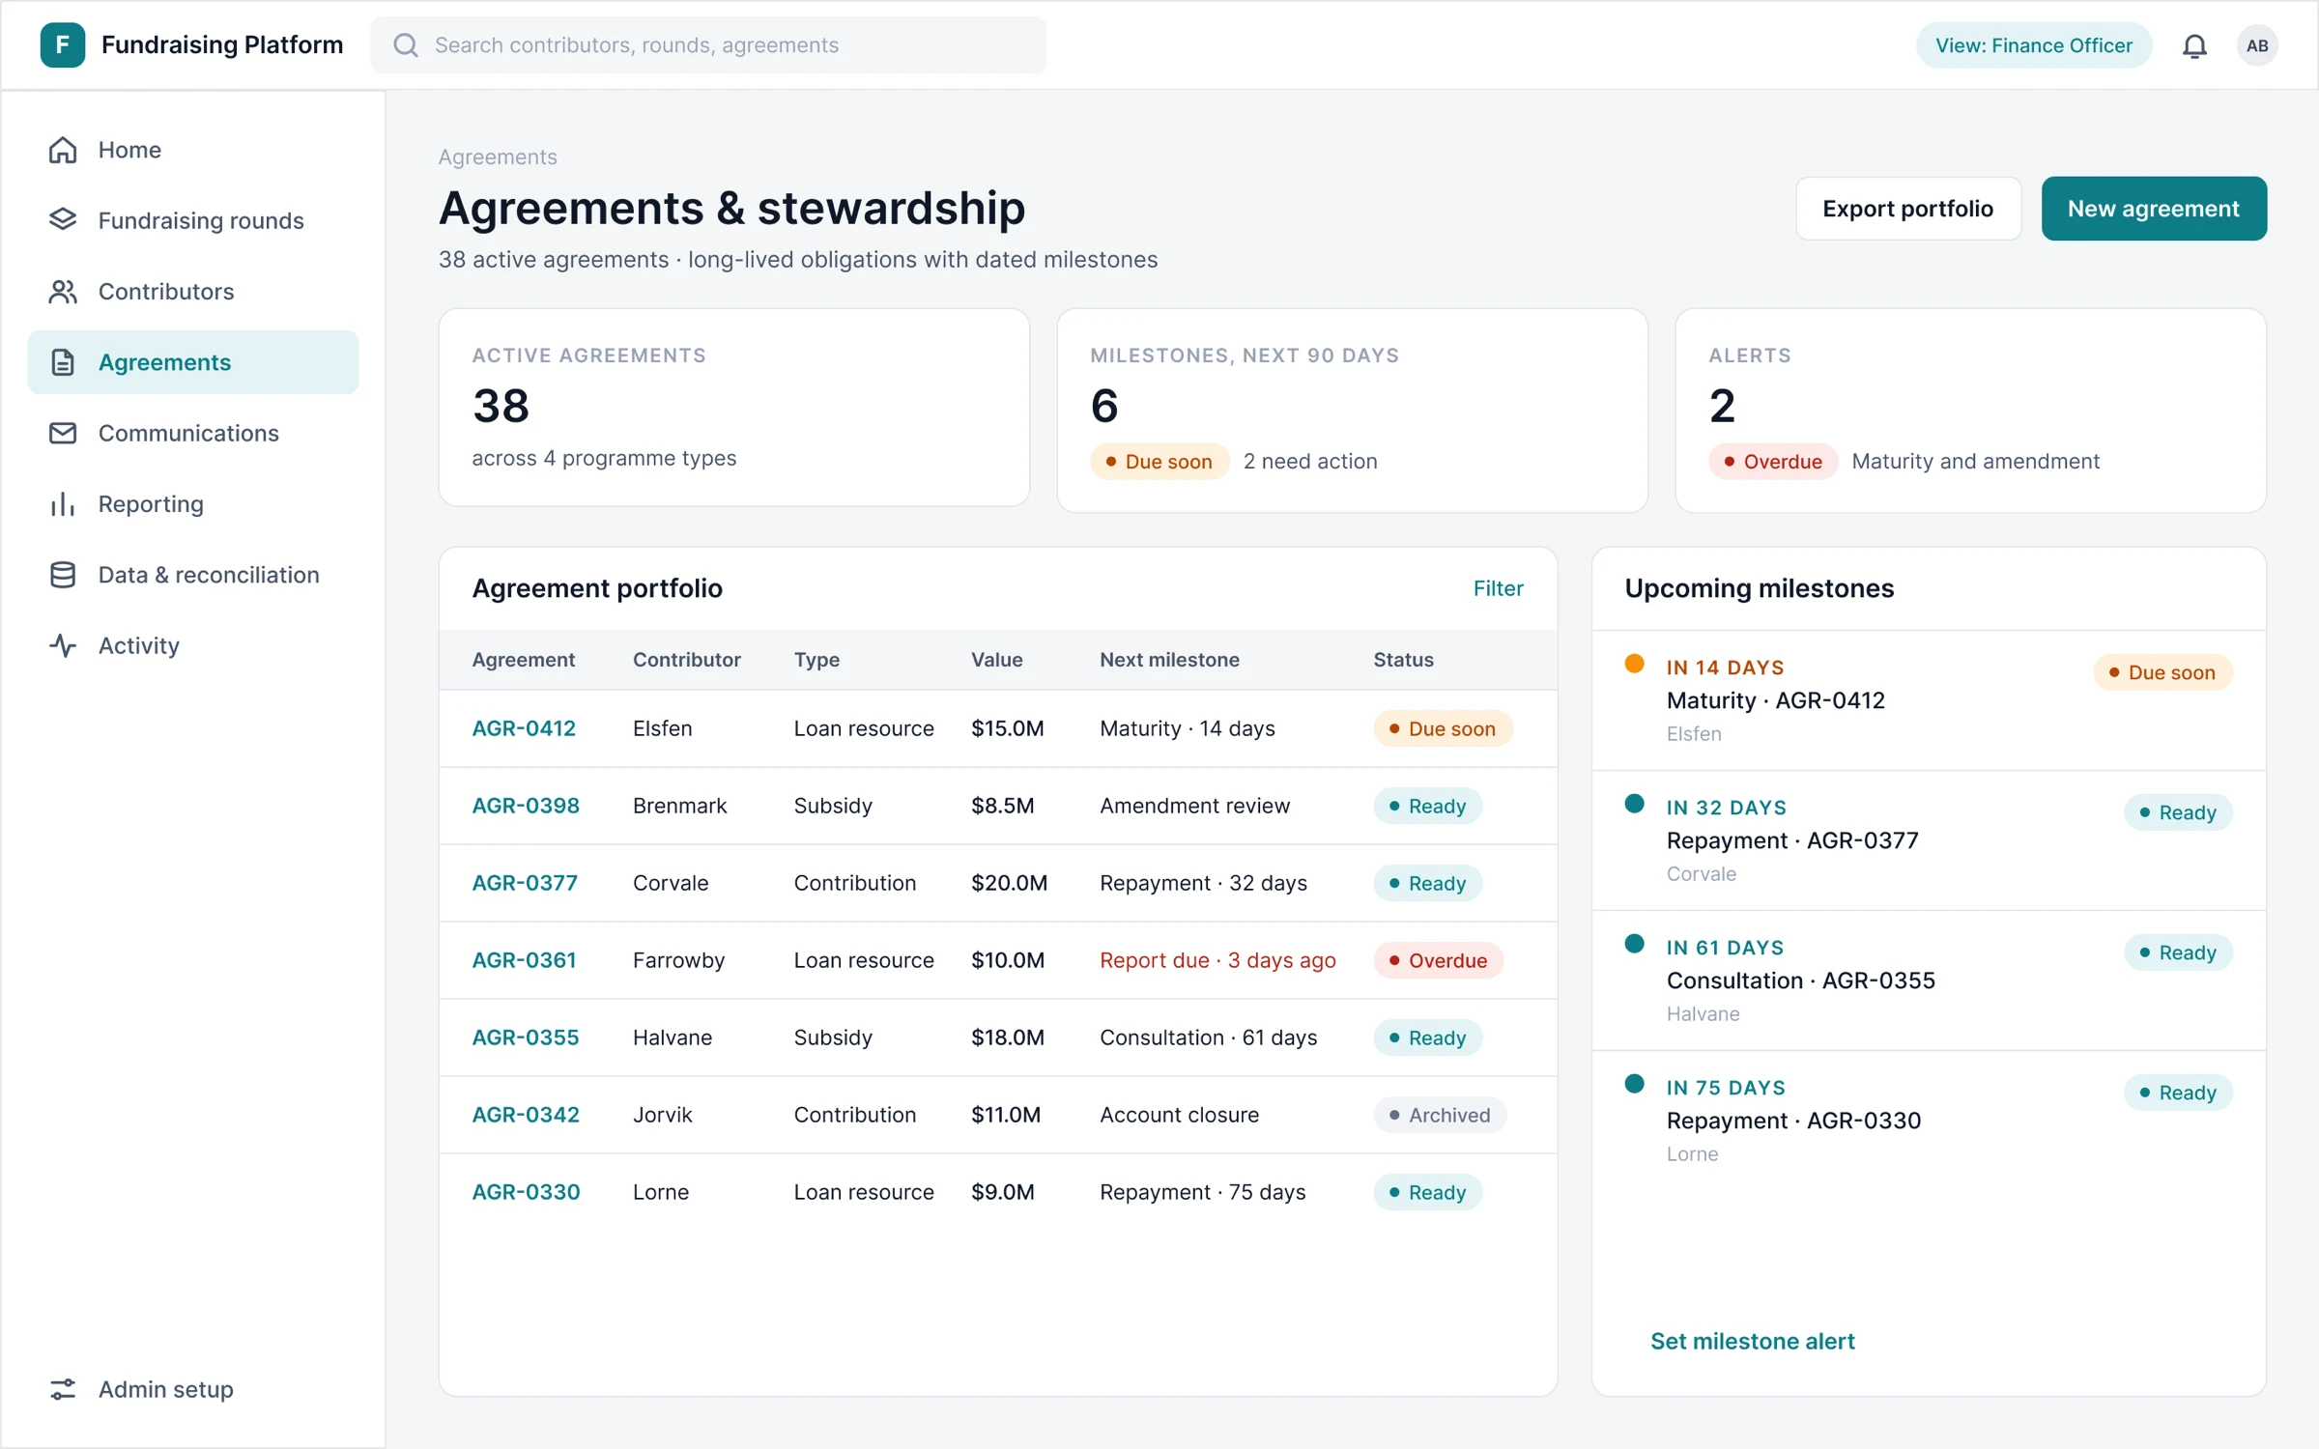Image resolution: width=2319 pixels, height=1449 pixels.
Task: Click the Home house icon
Action: (63, 150)
